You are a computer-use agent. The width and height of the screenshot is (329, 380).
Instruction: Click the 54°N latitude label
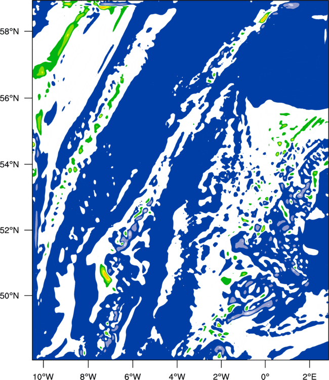[10, 165]
